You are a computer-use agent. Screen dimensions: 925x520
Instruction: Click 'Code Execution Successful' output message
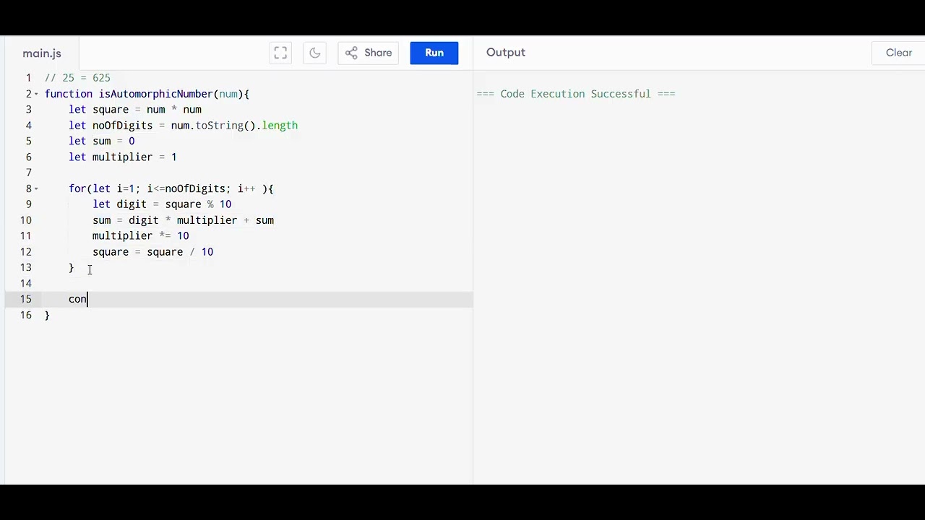click(x=576, y=94)
